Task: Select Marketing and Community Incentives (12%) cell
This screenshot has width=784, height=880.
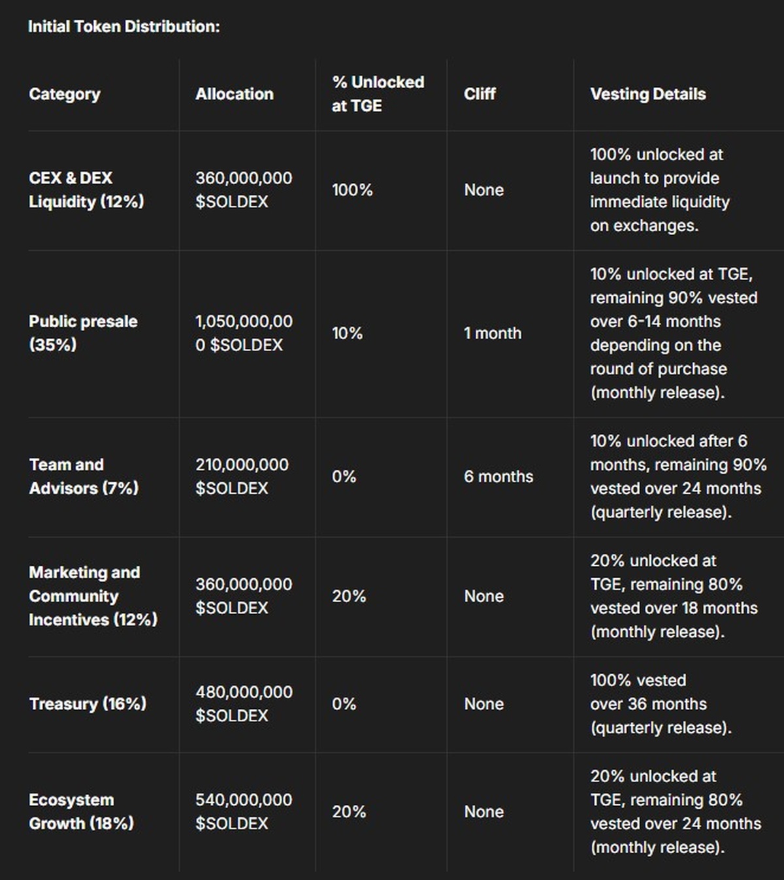Action: tap(93, 596)
